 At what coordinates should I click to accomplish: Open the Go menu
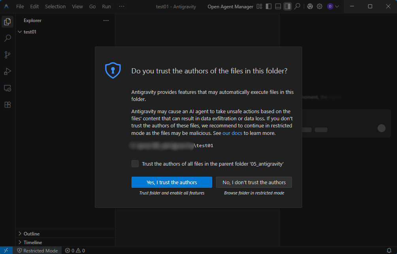[92, 7]
